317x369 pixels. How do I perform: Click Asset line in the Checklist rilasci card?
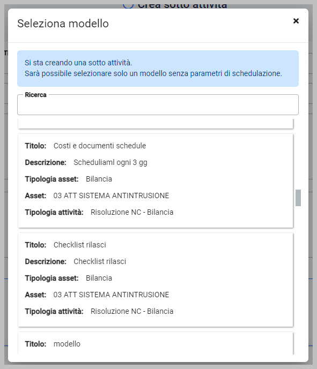[x=97, y=295]
